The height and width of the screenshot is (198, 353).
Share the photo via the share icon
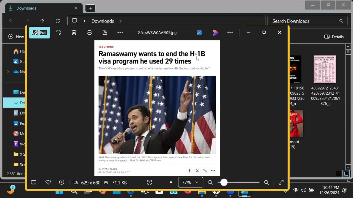click(105, 32)
